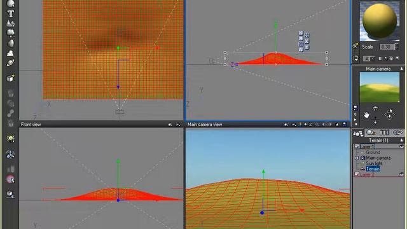Toggle Layer 2 eye visibility

pos(401,174)
